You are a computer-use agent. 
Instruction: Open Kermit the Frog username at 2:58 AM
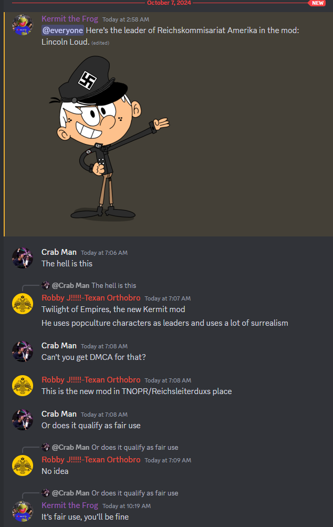(70, 19)
